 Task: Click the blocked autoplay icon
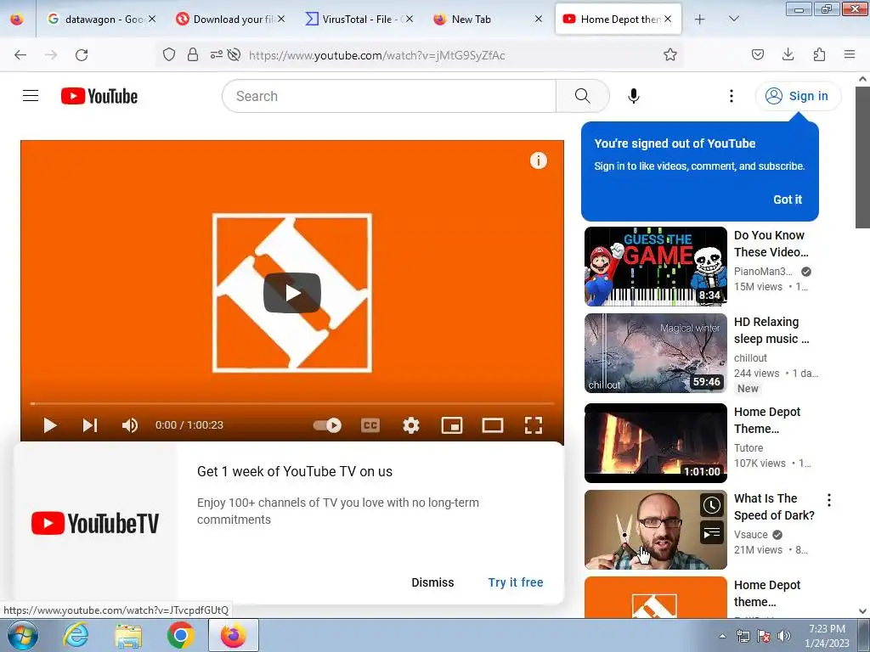pyautogui.click(x=234, y=54)
